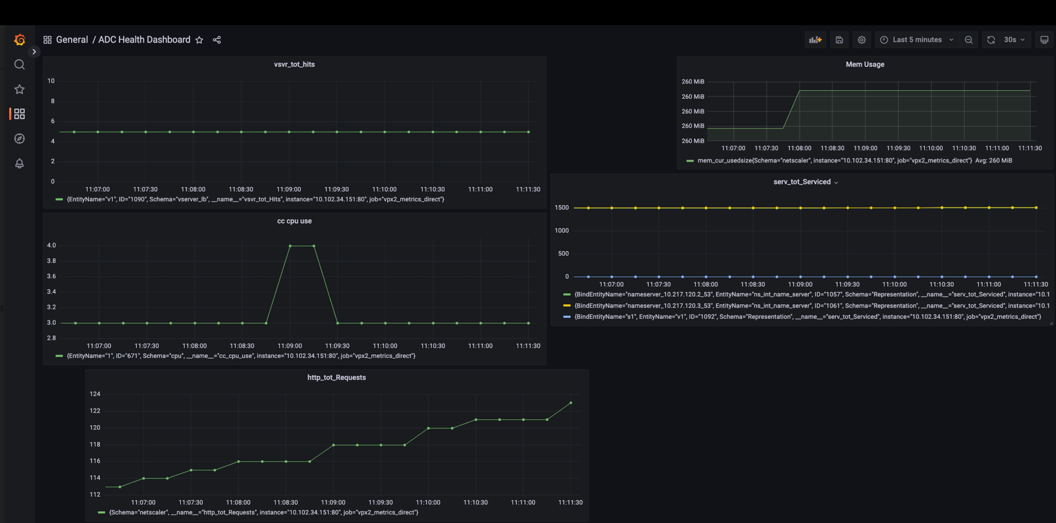This screenshot has height=523, width=1056.
Task: Cycle view mode with the monitor icon
Action: [1044, 40]
